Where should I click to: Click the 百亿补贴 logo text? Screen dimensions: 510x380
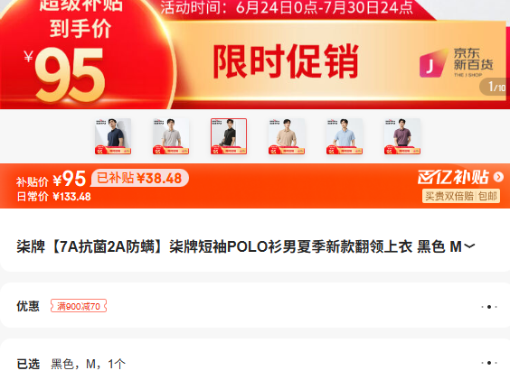[x=454, y=177]
